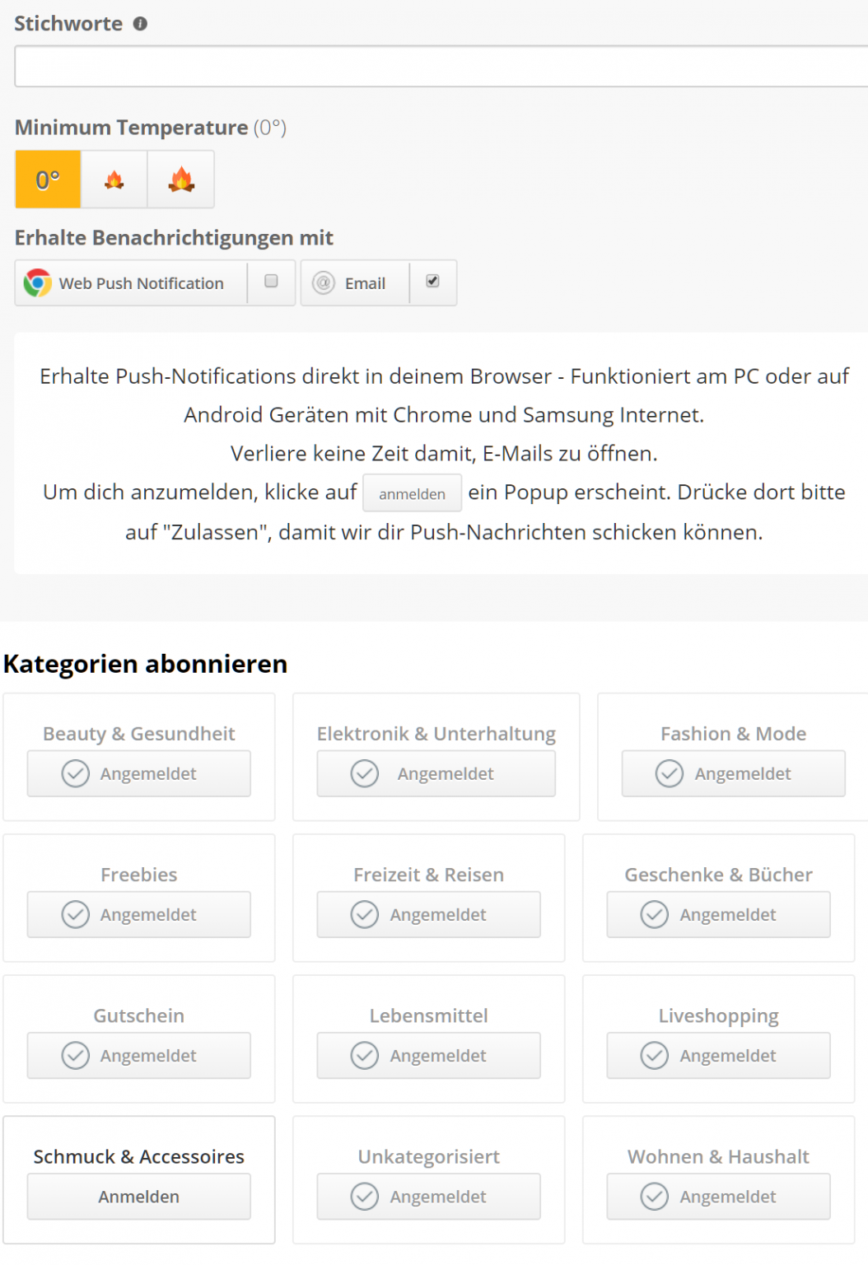This screenshot has height=1265, width=868.
Task: Unsubscribe from Beauty & Gesundheit category
Action: coord(139,773)
